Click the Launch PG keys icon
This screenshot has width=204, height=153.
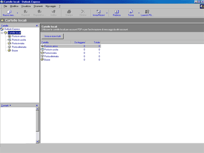coord(147,12)
